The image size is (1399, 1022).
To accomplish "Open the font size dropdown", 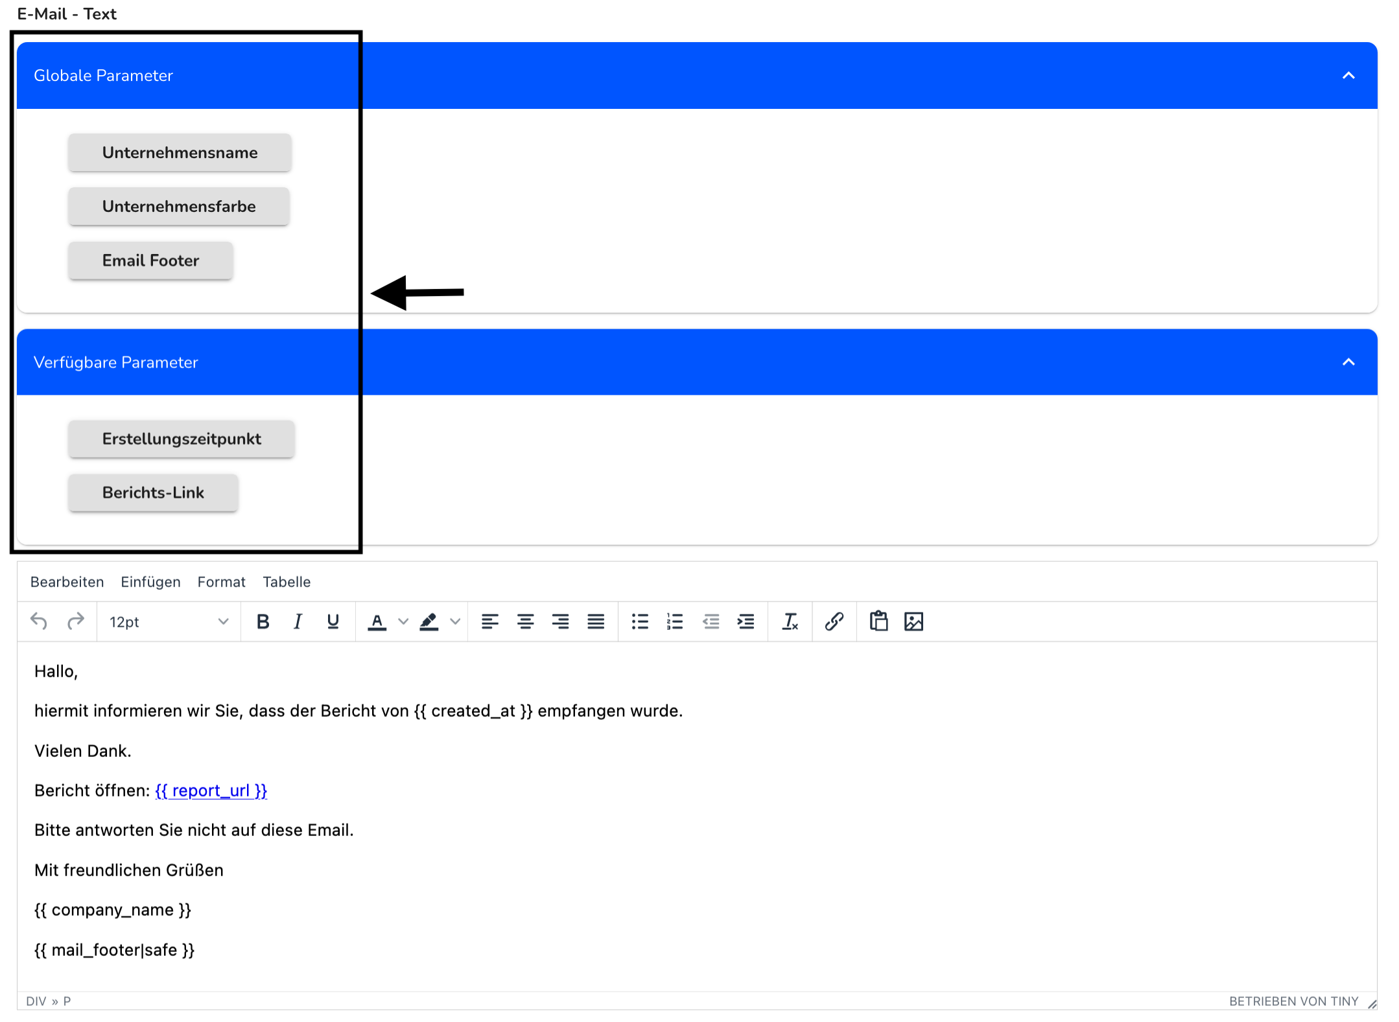I will (x=169, y=622).
